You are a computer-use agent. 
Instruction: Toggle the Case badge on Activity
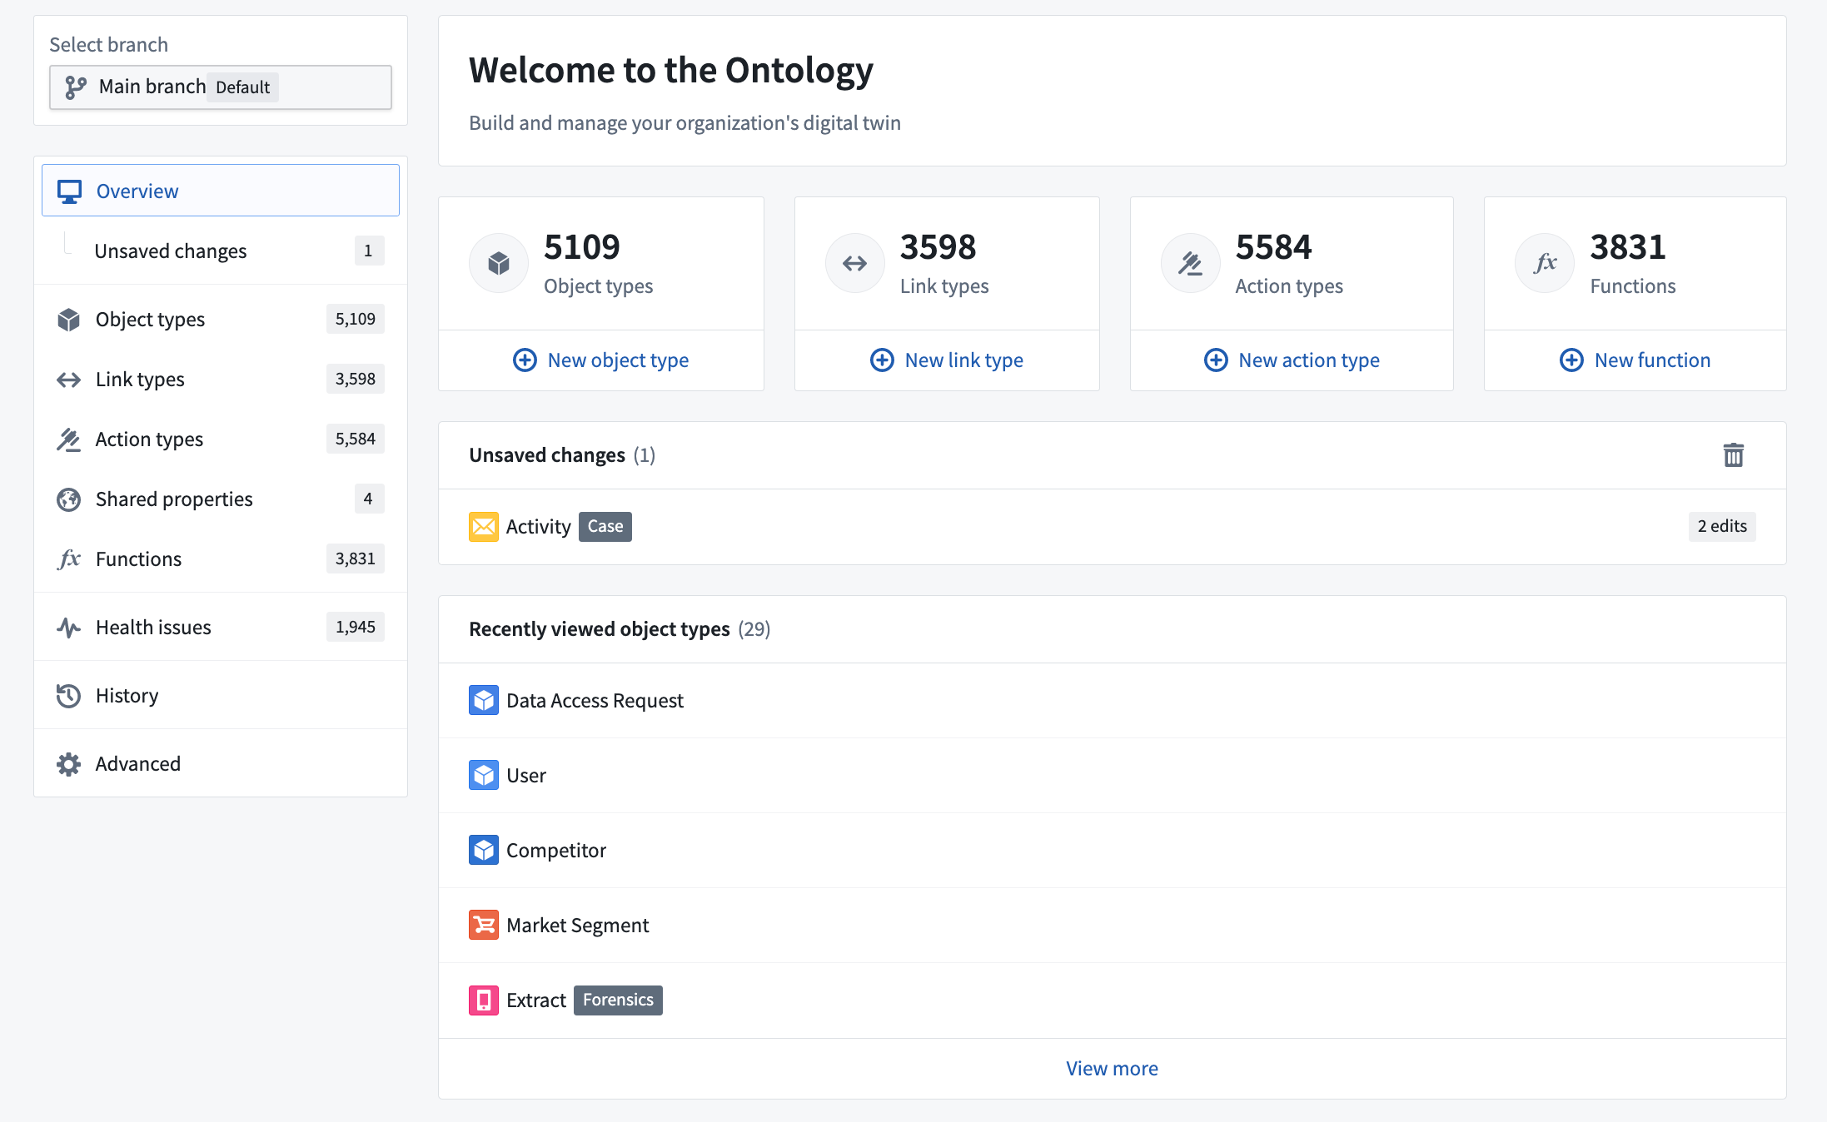tap(605, 526)
